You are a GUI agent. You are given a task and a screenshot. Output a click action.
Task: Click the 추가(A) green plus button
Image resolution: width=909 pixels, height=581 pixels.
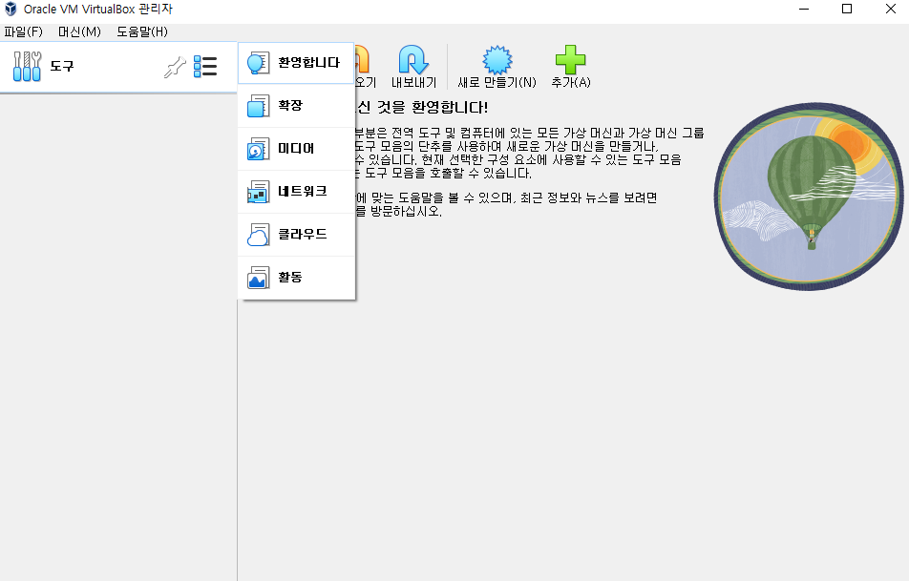(570, 67)
